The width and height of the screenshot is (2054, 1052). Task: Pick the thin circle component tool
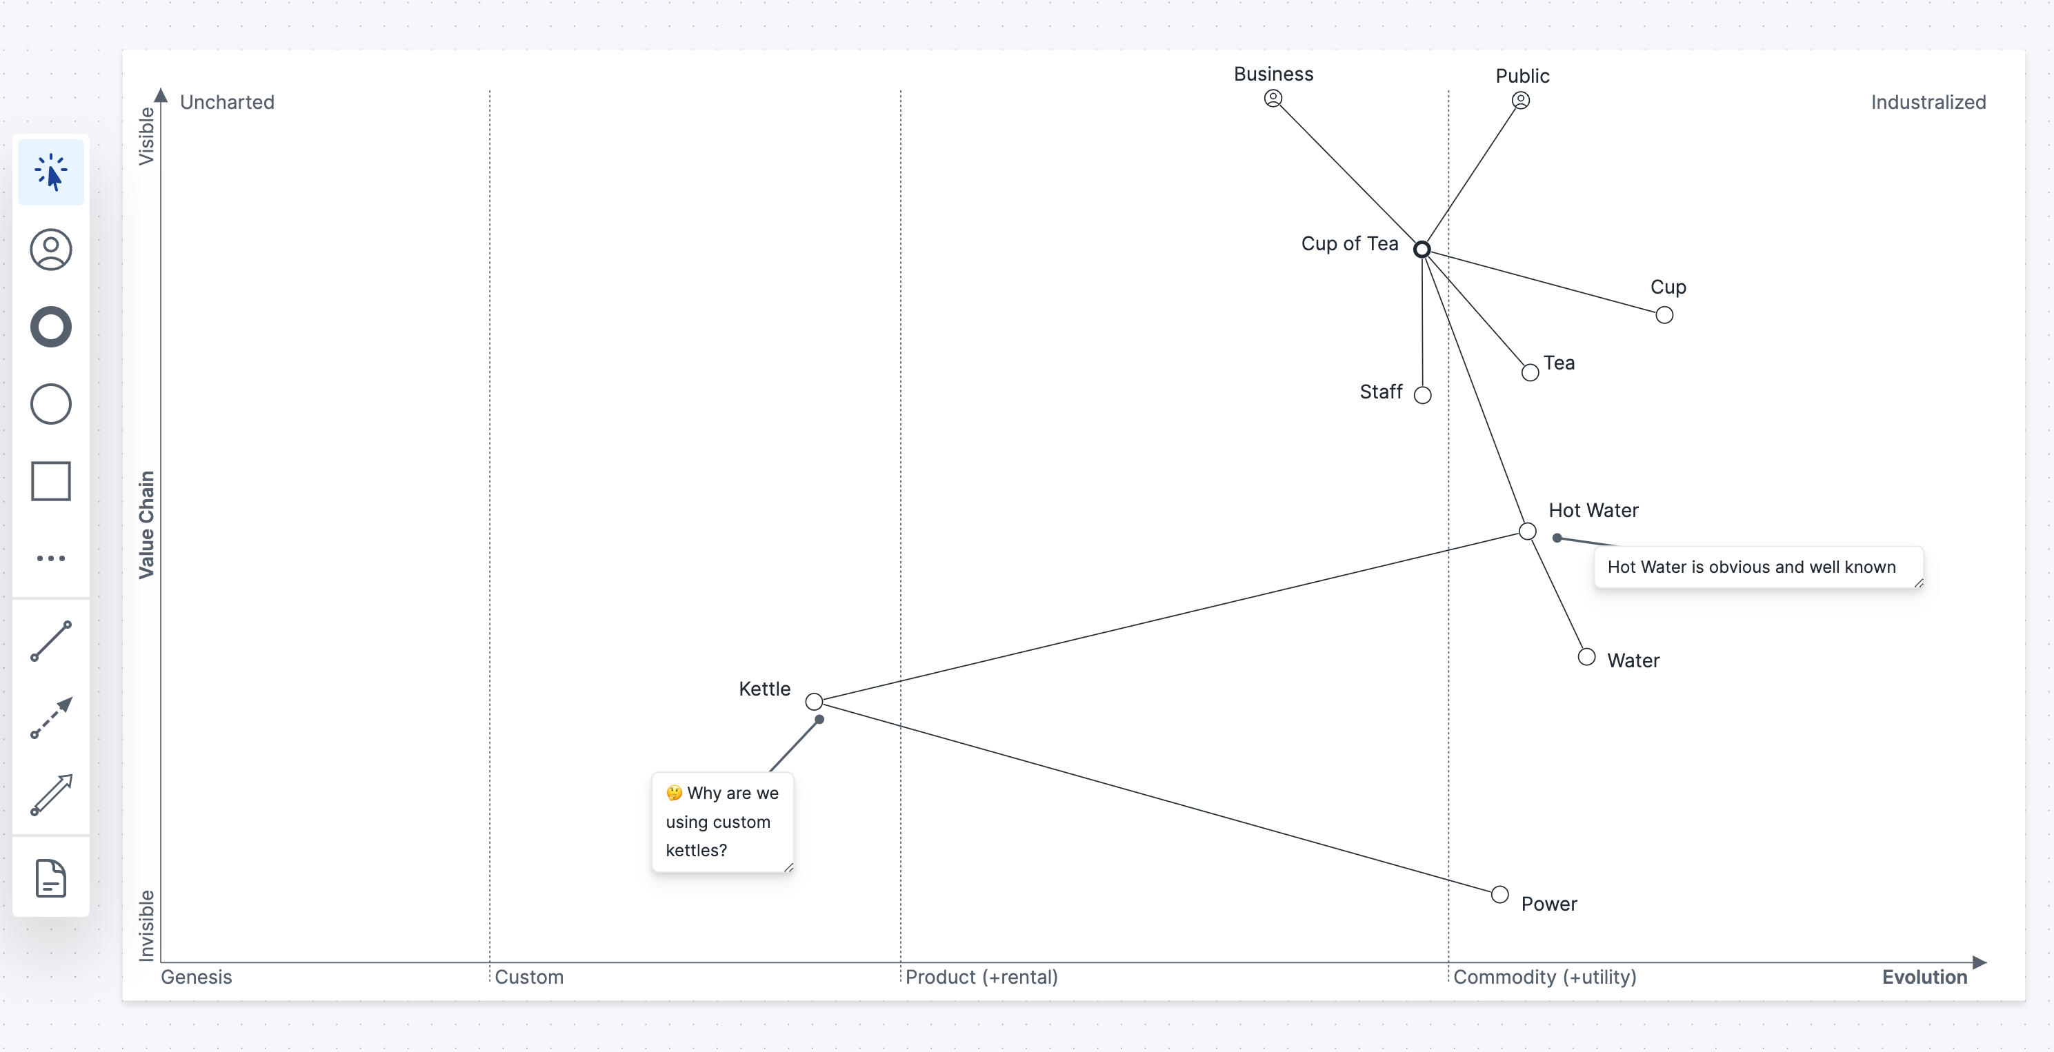pyautogui.click(x=50, y=404)
